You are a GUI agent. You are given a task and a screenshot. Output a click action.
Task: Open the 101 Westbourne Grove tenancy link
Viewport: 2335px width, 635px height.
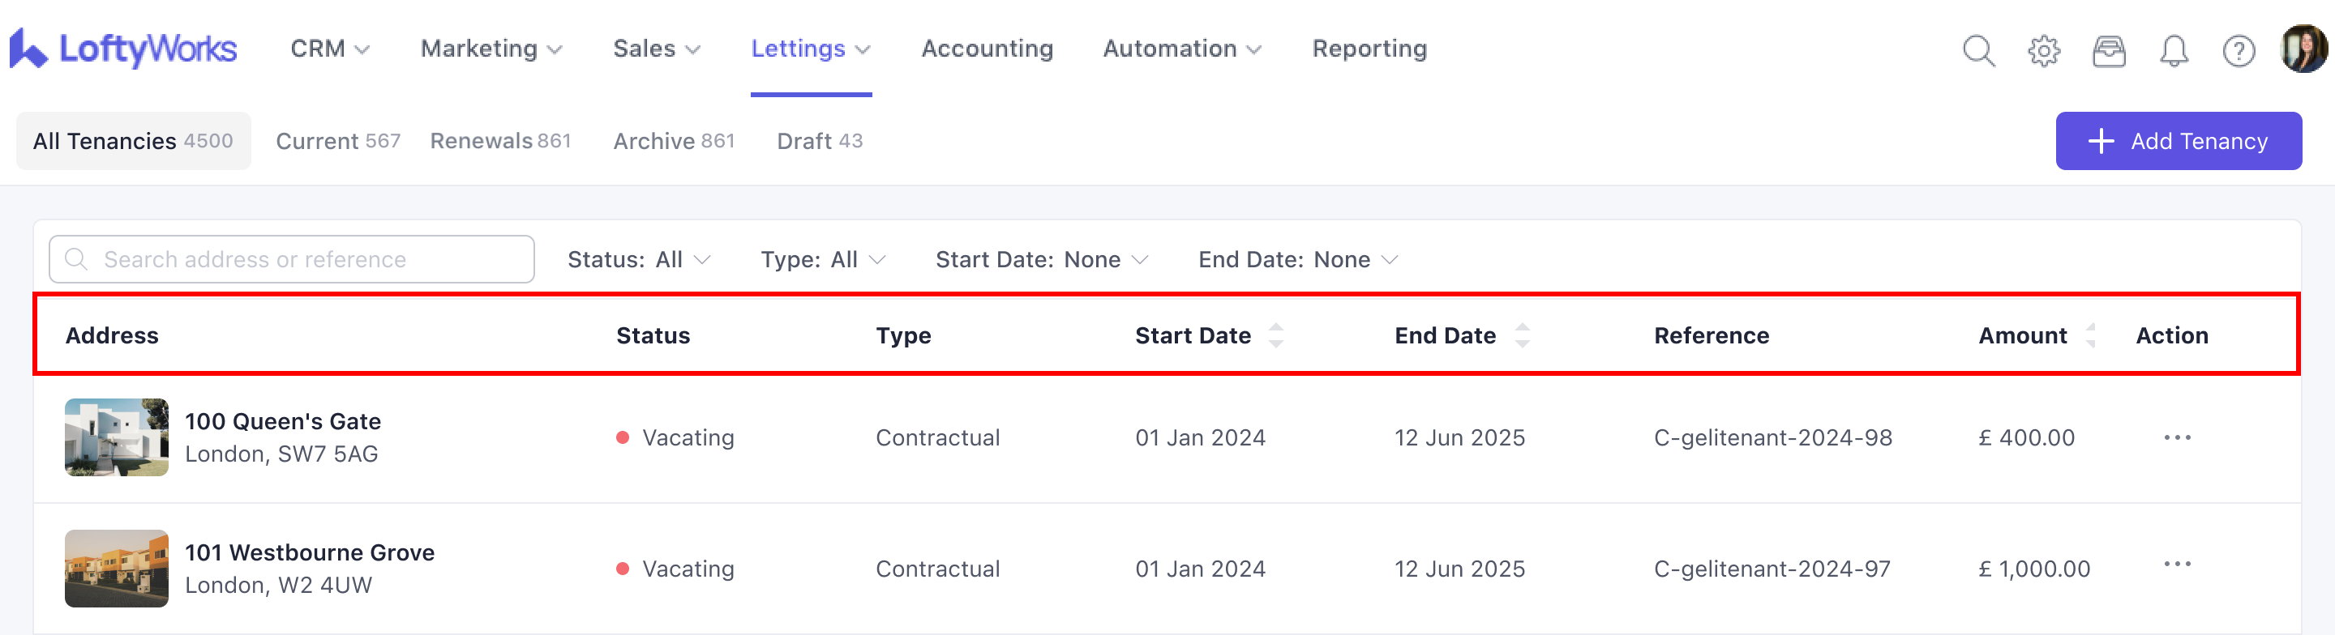pos(309,552)
